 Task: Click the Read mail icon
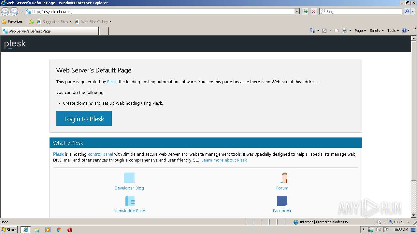click(337, 31)
